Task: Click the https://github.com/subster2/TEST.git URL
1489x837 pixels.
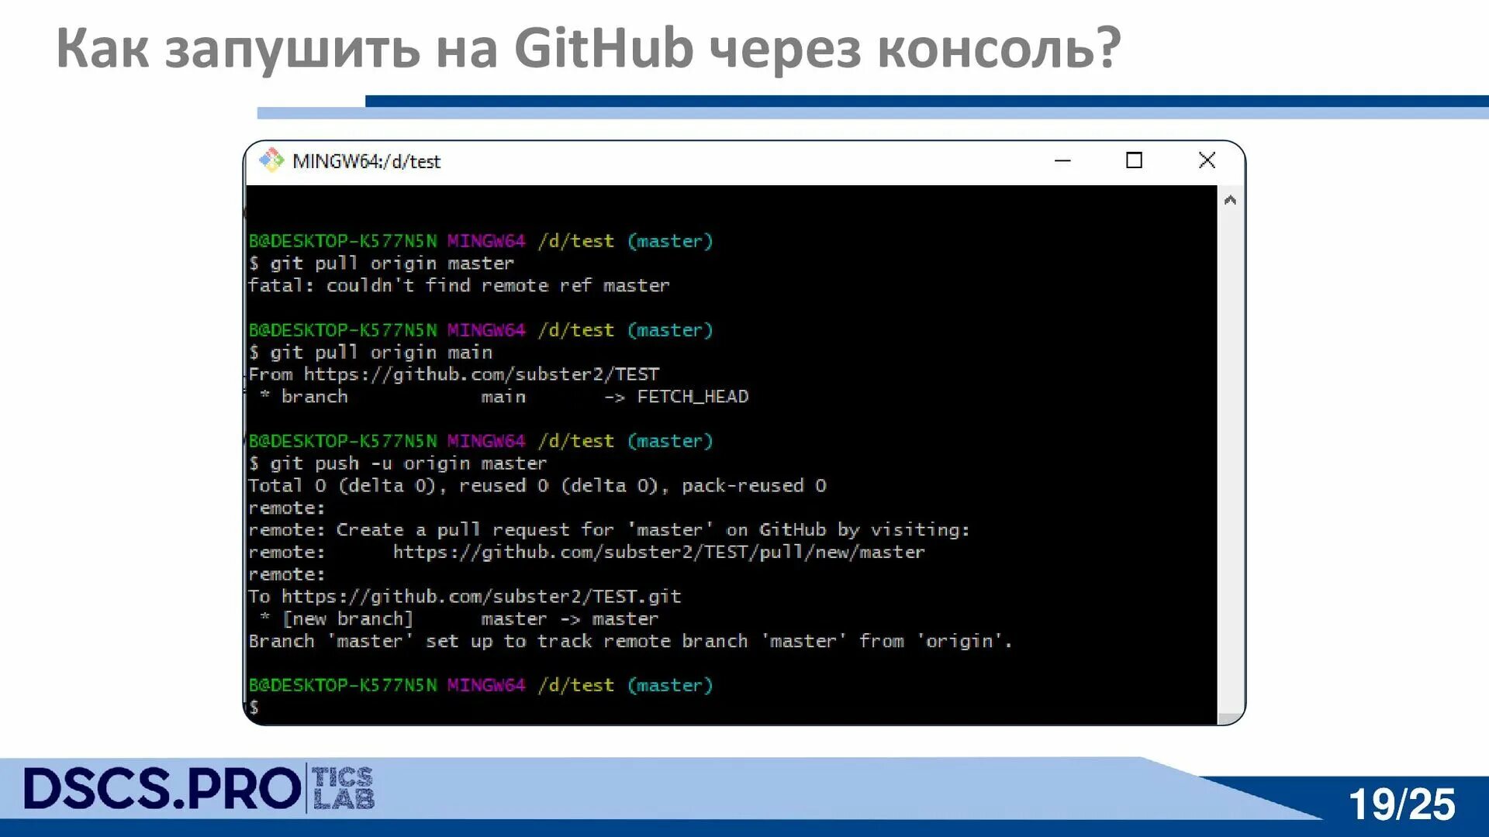Action: (481, 596)
